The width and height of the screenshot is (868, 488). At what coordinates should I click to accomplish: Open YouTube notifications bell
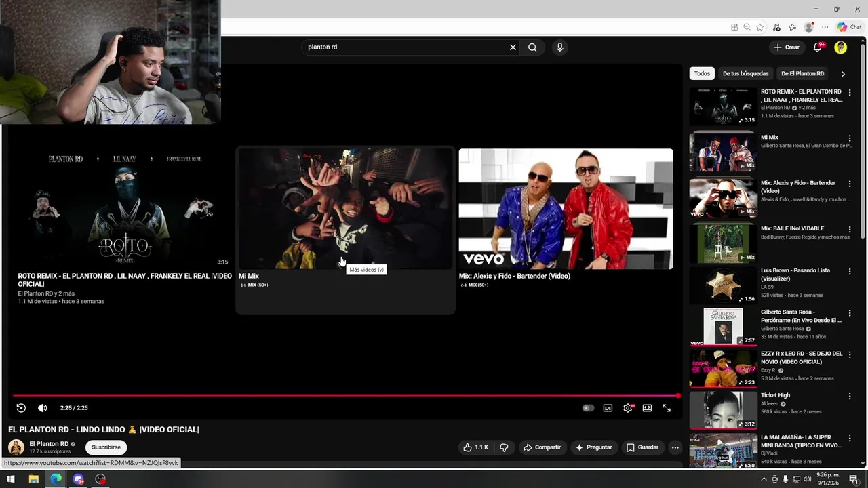click(818, 47)
